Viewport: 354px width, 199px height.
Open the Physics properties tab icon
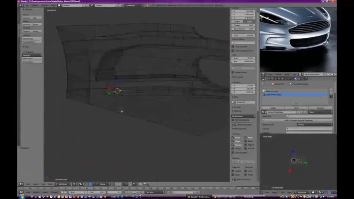pos(306,79)
